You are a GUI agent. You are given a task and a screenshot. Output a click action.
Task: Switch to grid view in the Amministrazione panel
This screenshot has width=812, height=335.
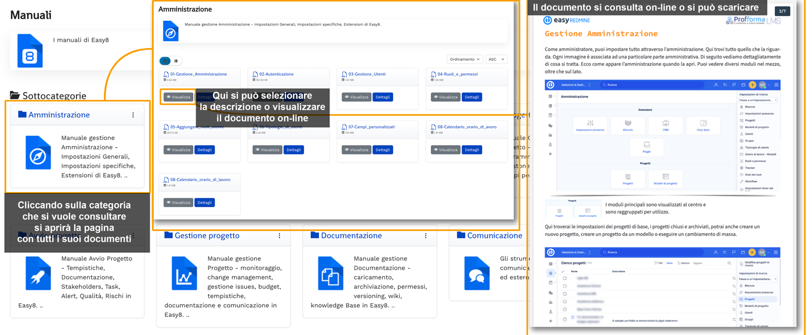(x=165, y=61)
